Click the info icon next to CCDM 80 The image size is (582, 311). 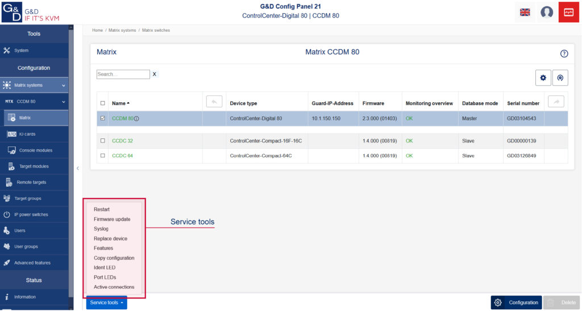136,119
